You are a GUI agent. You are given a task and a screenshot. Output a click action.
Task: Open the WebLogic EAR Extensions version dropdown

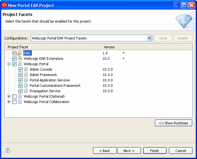pyautogui.click(x=123, y=59)
